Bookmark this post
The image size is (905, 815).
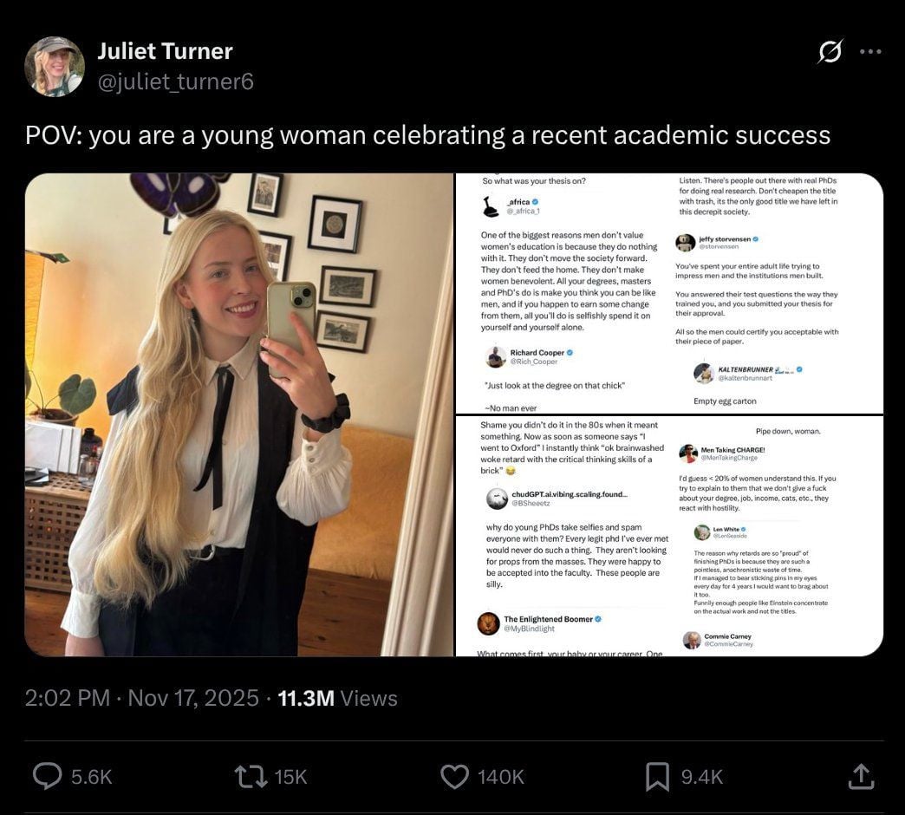pyautogui.click(x=658, y=776)
